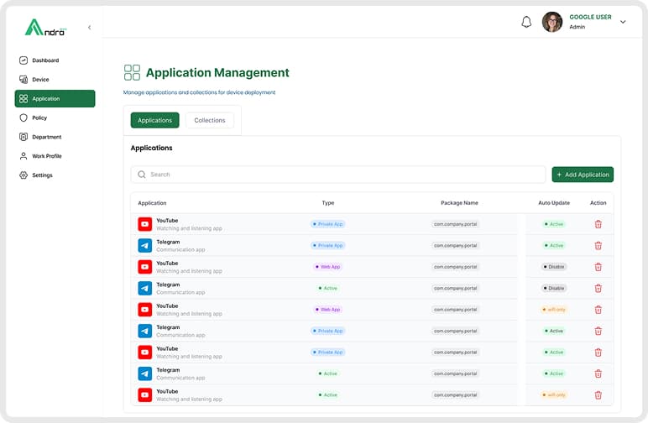Expand the user account dropdown arrow

pos(623,23)
